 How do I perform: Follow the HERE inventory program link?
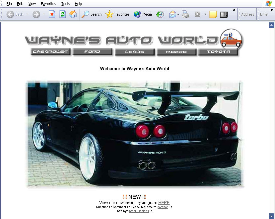164,203
